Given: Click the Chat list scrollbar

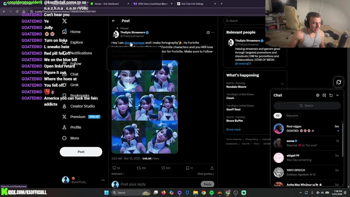Looking at the screenshot, I should [x=342, y=140].
